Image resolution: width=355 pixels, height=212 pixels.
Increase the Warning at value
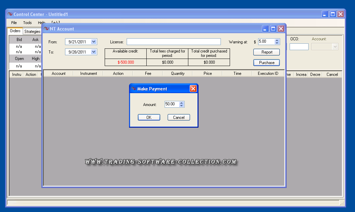(x=277, y=40)
